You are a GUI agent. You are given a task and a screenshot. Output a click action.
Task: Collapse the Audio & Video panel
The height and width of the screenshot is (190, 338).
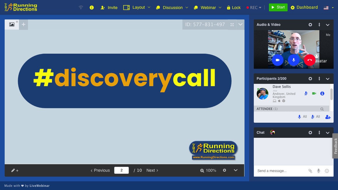328,25
